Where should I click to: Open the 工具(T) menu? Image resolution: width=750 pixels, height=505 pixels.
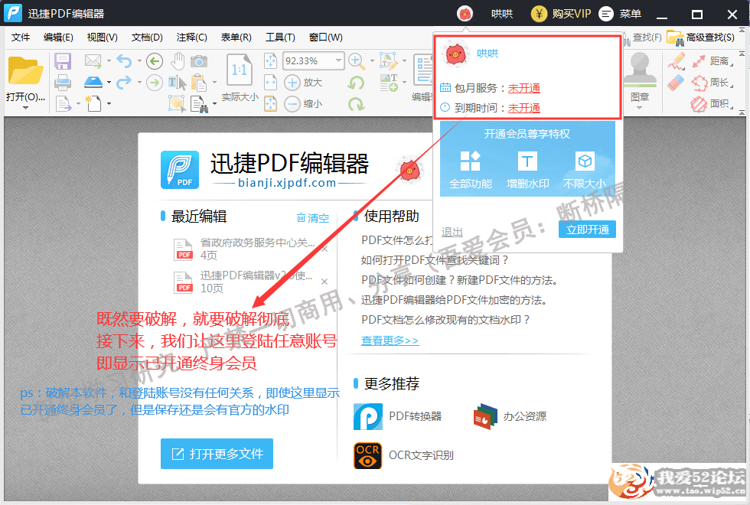pos(280,37)
